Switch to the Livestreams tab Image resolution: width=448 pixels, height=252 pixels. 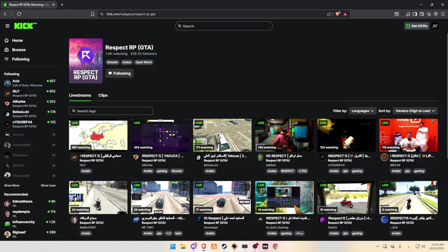coord(80,95)
